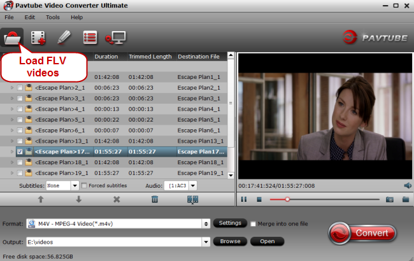Check the Escape Plan>2_1 checkbox

tap(20, 88)
